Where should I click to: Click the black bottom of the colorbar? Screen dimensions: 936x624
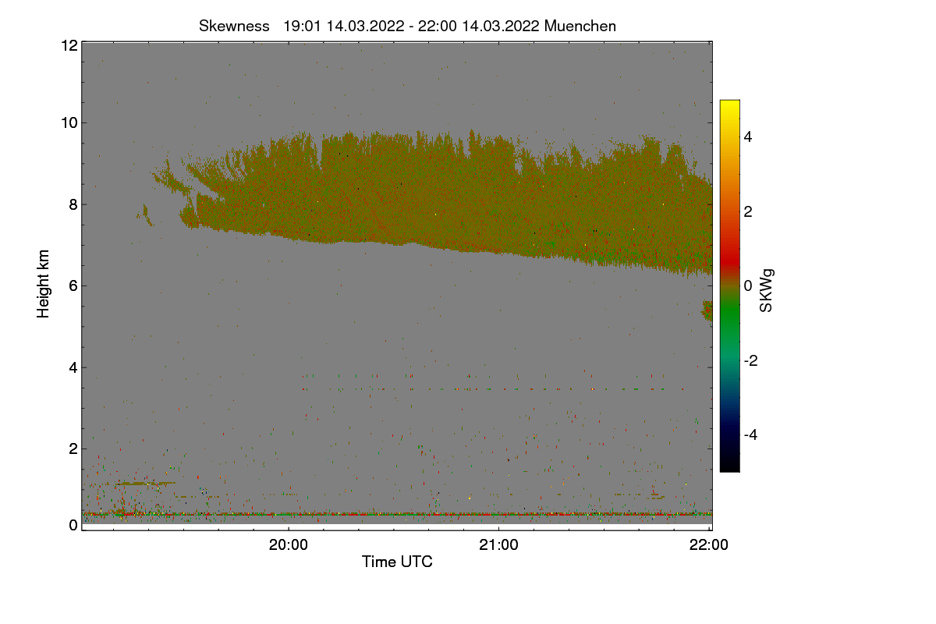pyautogui.click(x=729, y=464)
